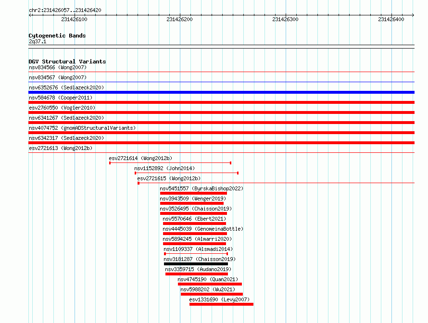
Task: Click the DGV Structural Variants track heading
Action: click(x=67, y=62)
